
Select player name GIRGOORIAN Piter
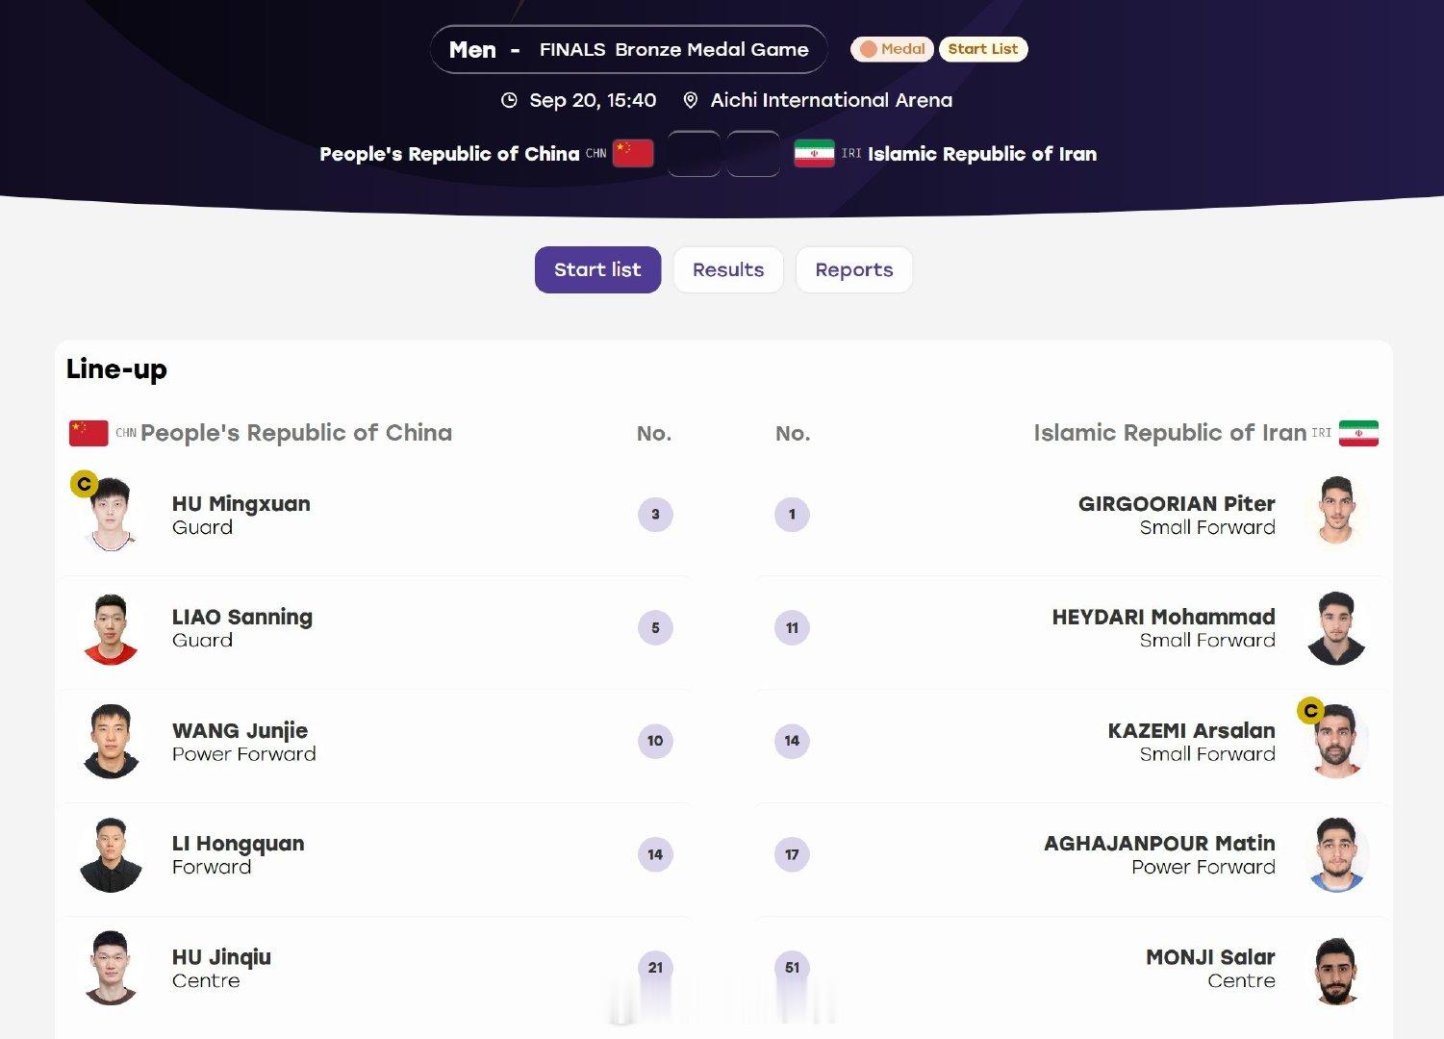tap(1177, 504)
